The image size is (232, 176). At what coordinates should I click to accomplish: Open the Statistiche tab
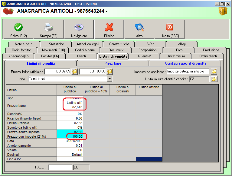[x=56, y=44]
